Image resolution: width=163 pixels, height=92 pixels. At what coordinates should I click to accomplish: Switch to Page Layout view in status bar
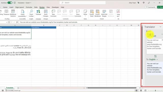click(141, 90)
